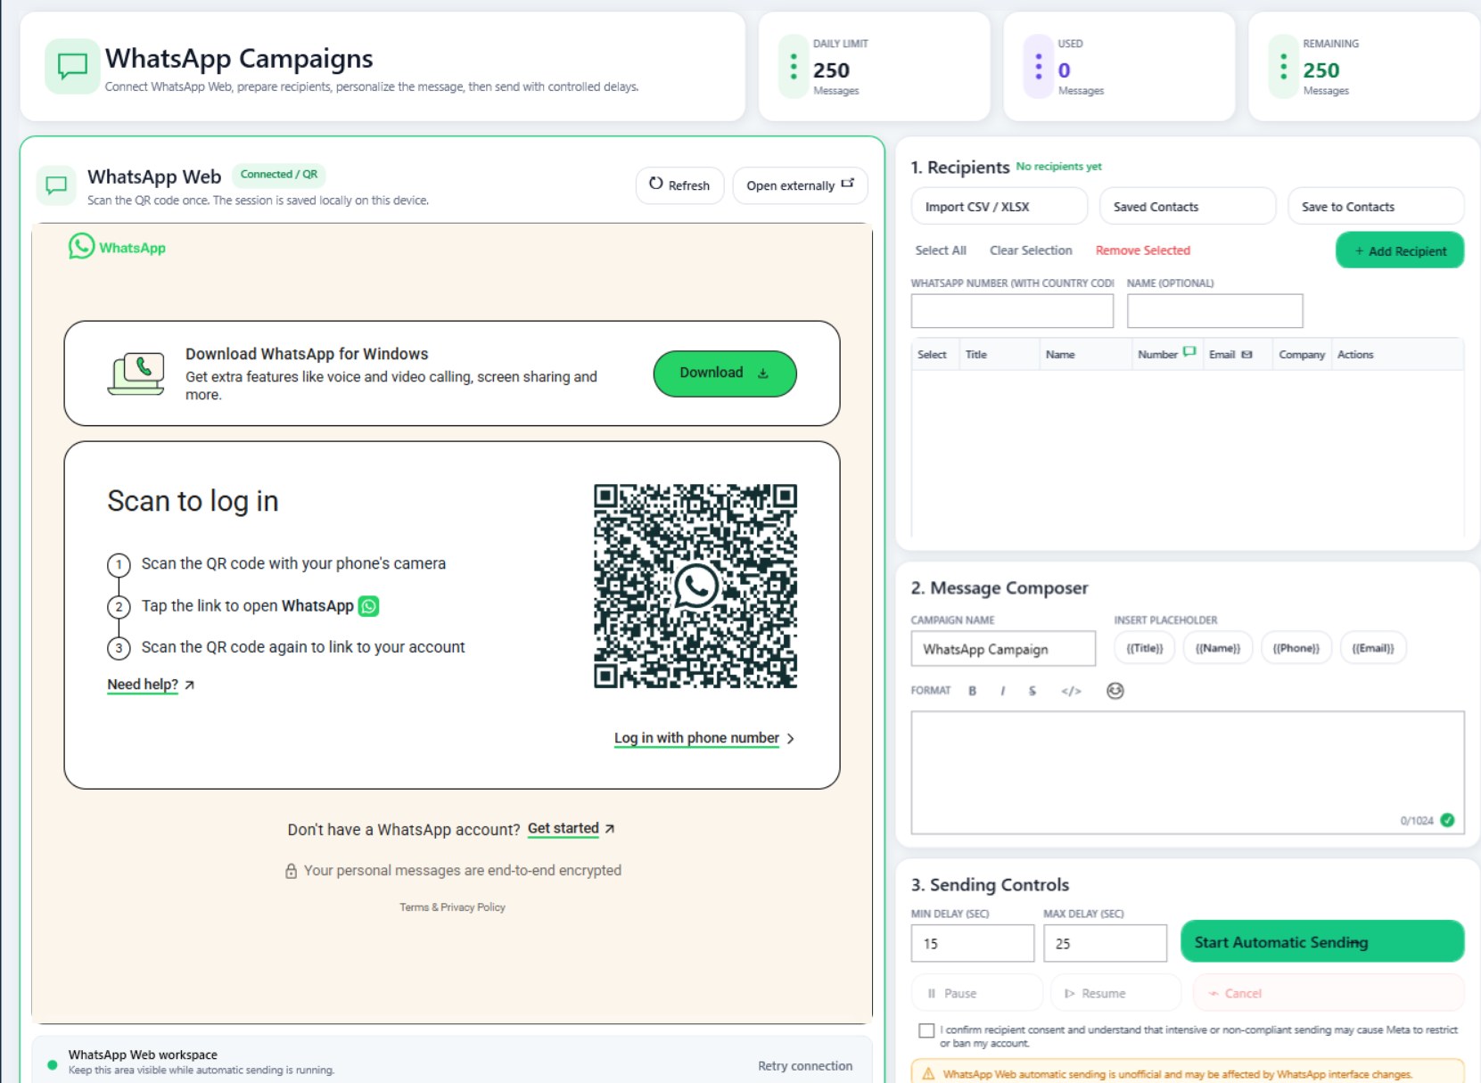Focus the Max Delay field
Screen dimensions: 1481x1083
pos(1105,943)
